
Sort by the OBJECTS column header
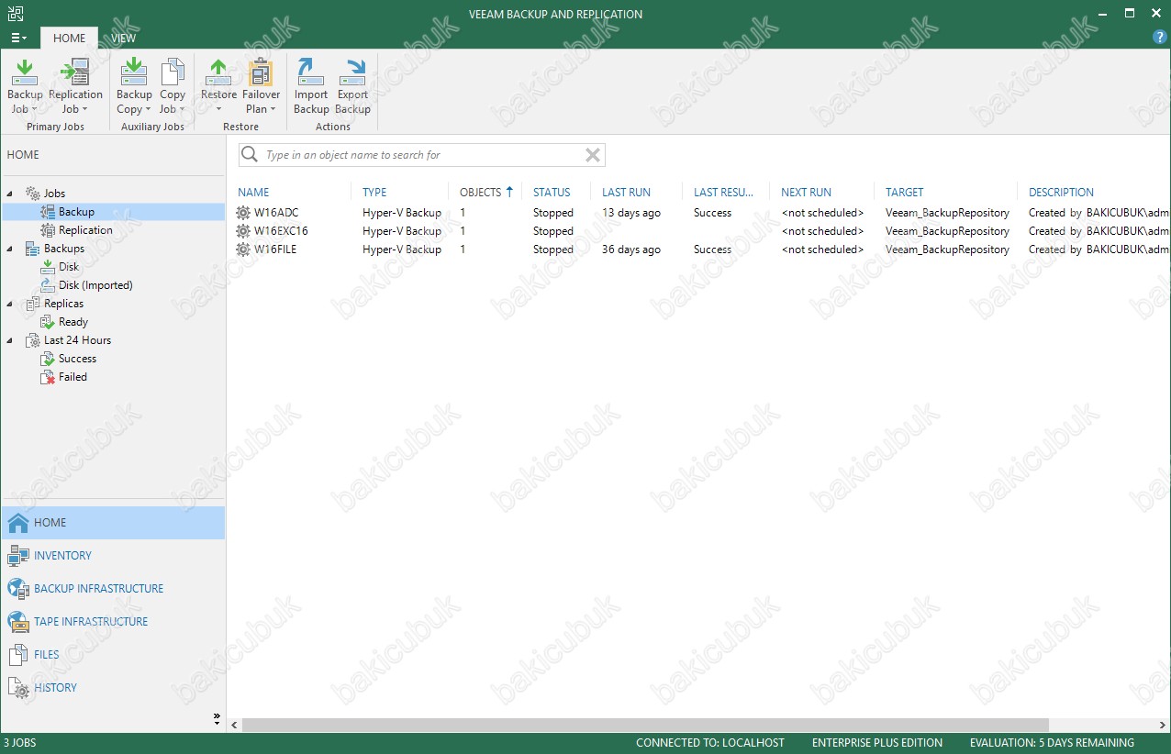[x=481, y=192]
